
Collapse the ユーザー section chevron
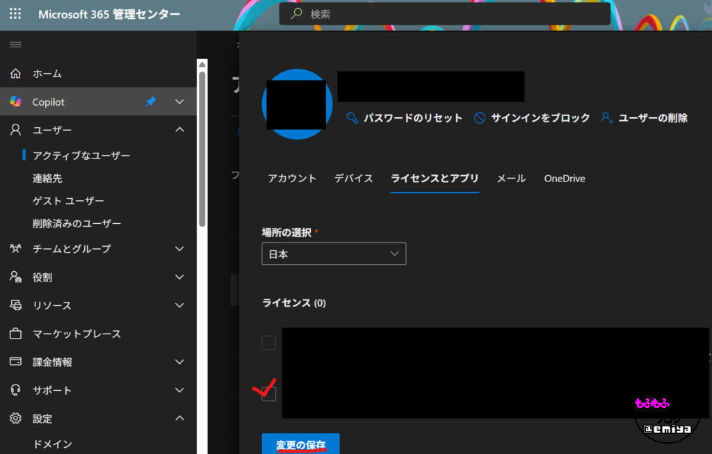tap(179, 130)
